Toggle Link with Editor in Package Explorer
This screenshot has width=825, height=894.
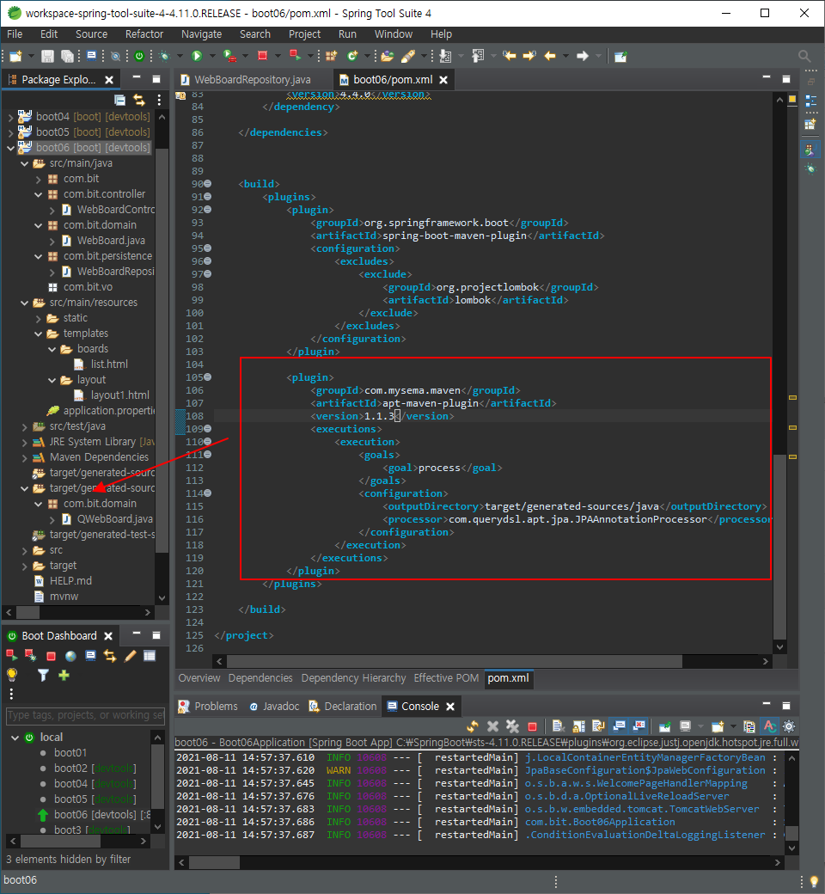click(139, 101)
